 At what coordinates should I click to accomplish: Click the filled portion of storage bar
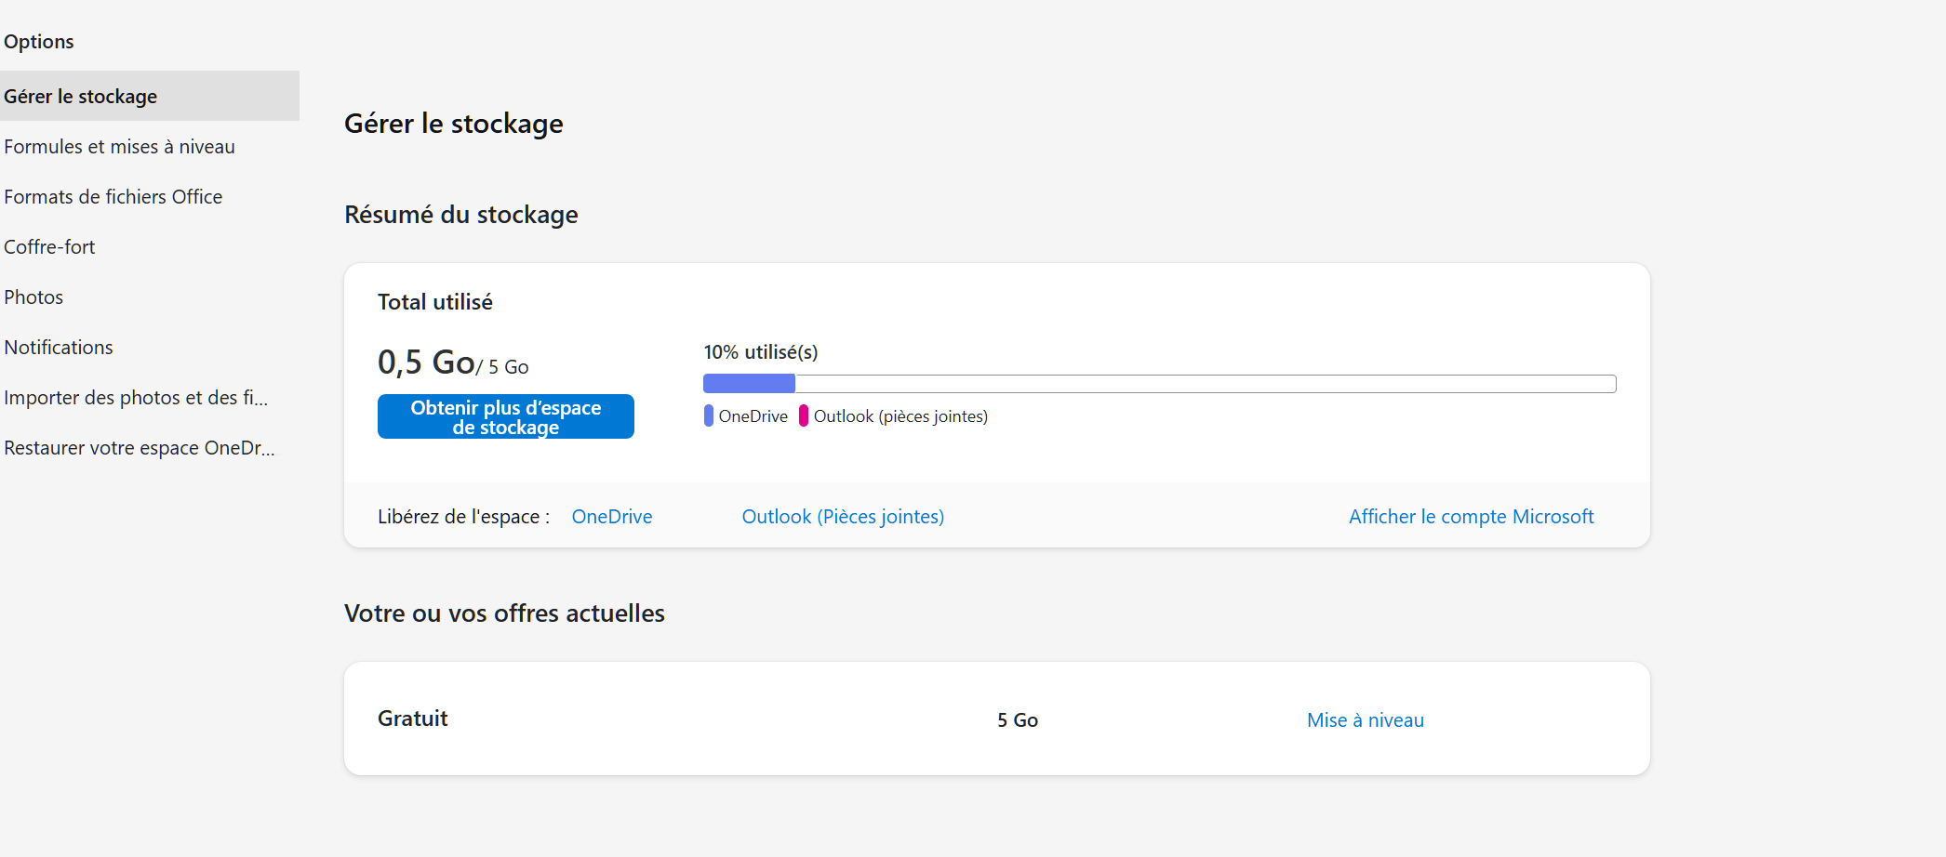click(749, 384)
